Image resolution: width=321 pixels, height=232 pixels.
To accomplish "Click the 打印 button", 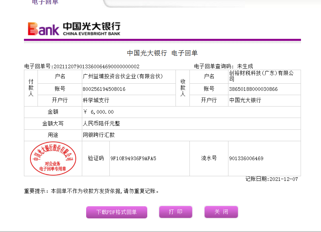I will click(176, 212).
